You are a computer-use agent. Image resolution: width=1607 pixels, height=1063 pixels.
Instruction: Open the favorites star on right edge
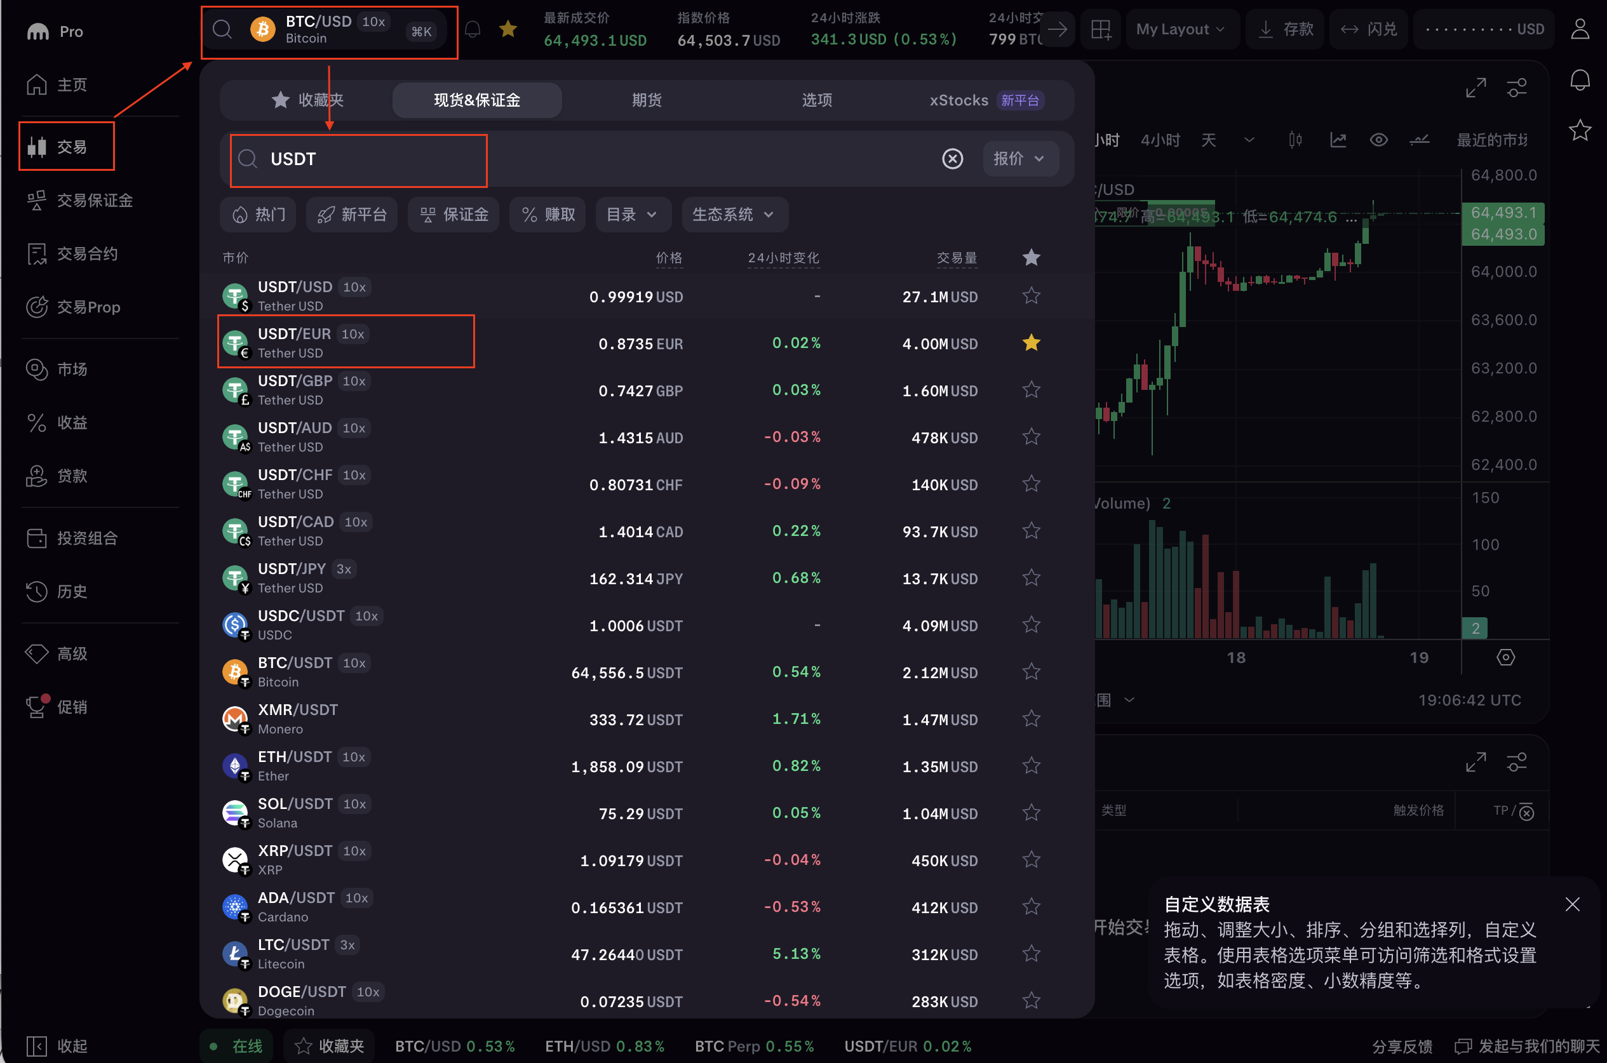pos(1580,130)
